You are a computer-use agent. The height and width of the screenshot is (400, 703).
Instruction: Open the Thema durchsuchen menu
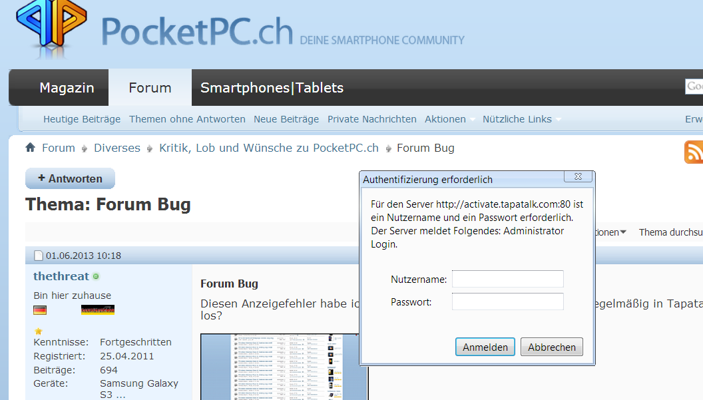point(671,232)
